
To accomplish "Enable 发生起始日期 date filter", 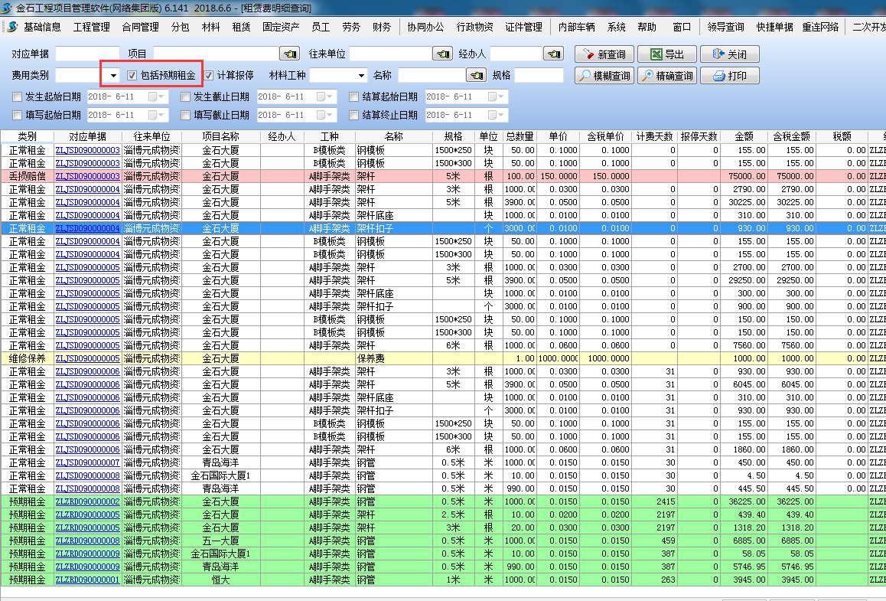I will click(18, 97).
